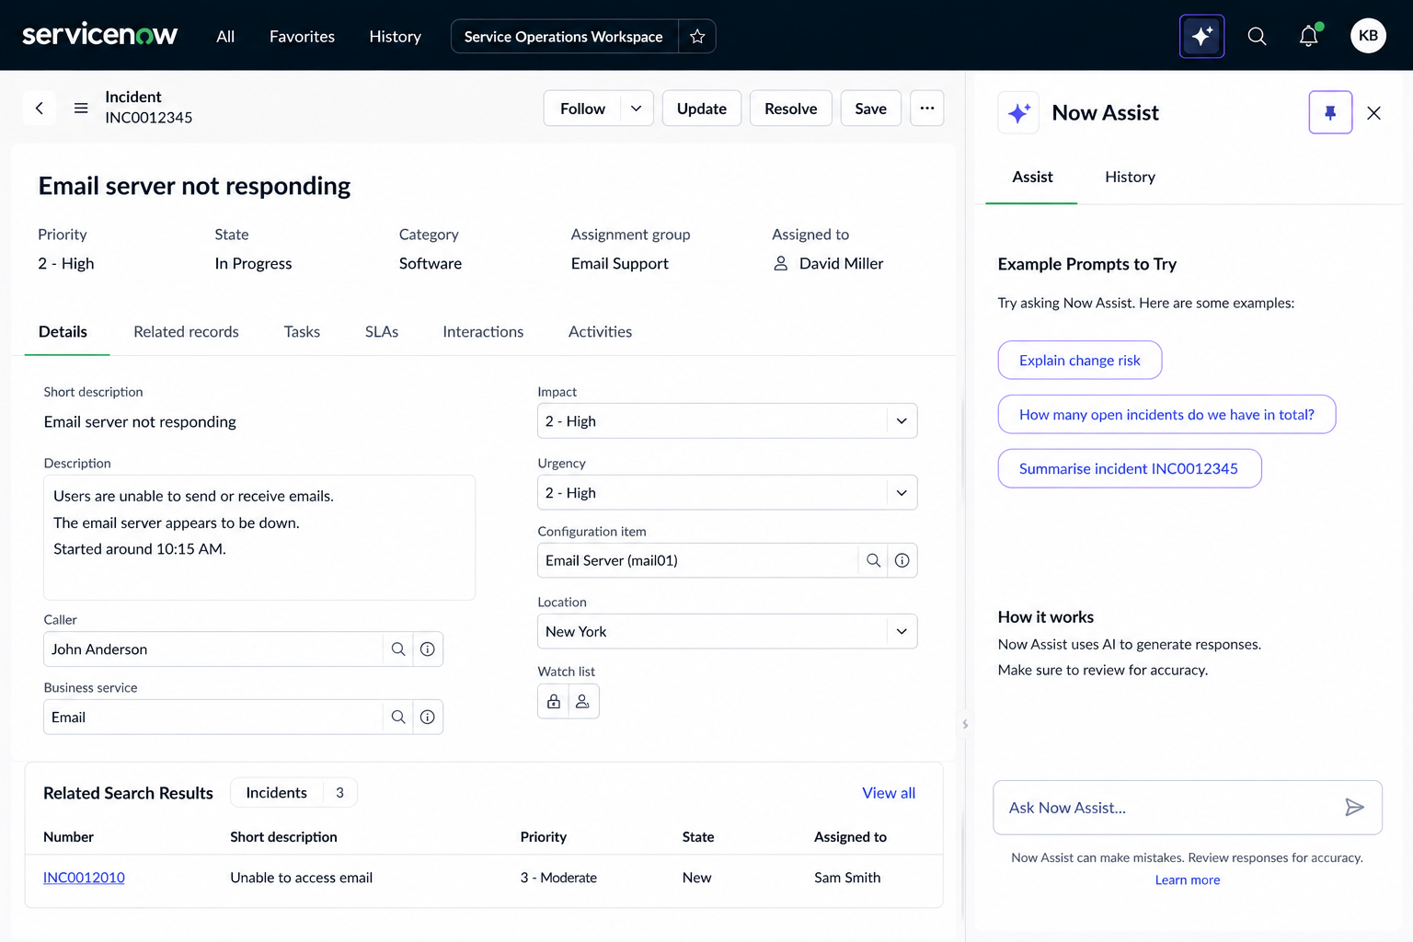Click the Unable to access email cell

tap(302, 878)
